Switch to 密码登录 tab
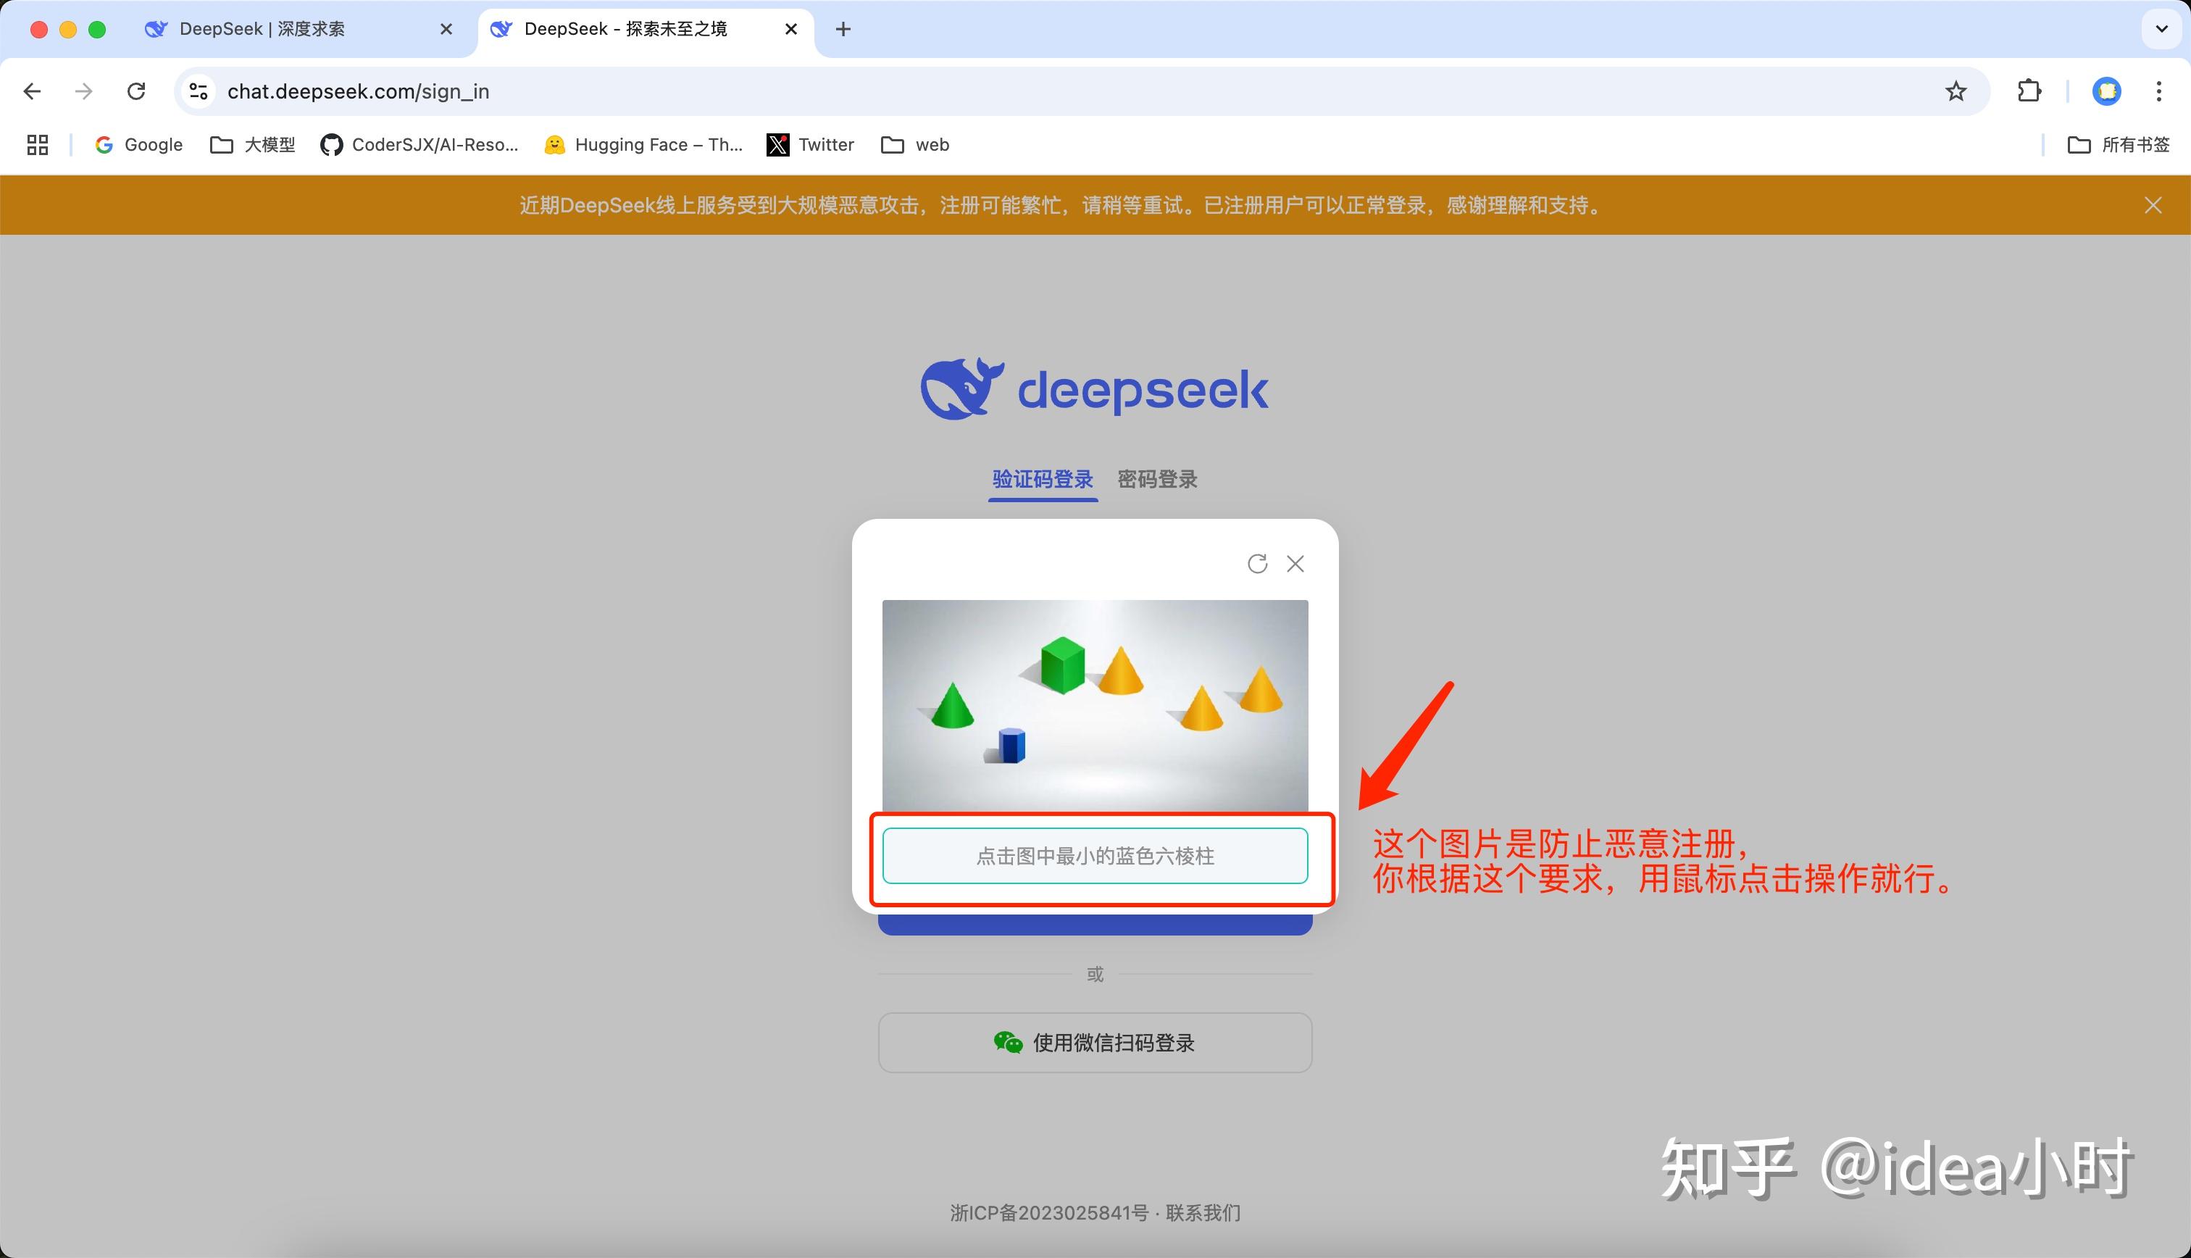The image size is (2191, 1258). tap(1156, 479)
